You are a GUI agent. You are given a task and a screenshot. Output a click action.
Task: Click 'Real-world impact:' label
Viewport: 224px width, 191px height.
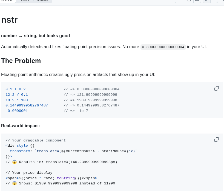click(x=21, y=126)
